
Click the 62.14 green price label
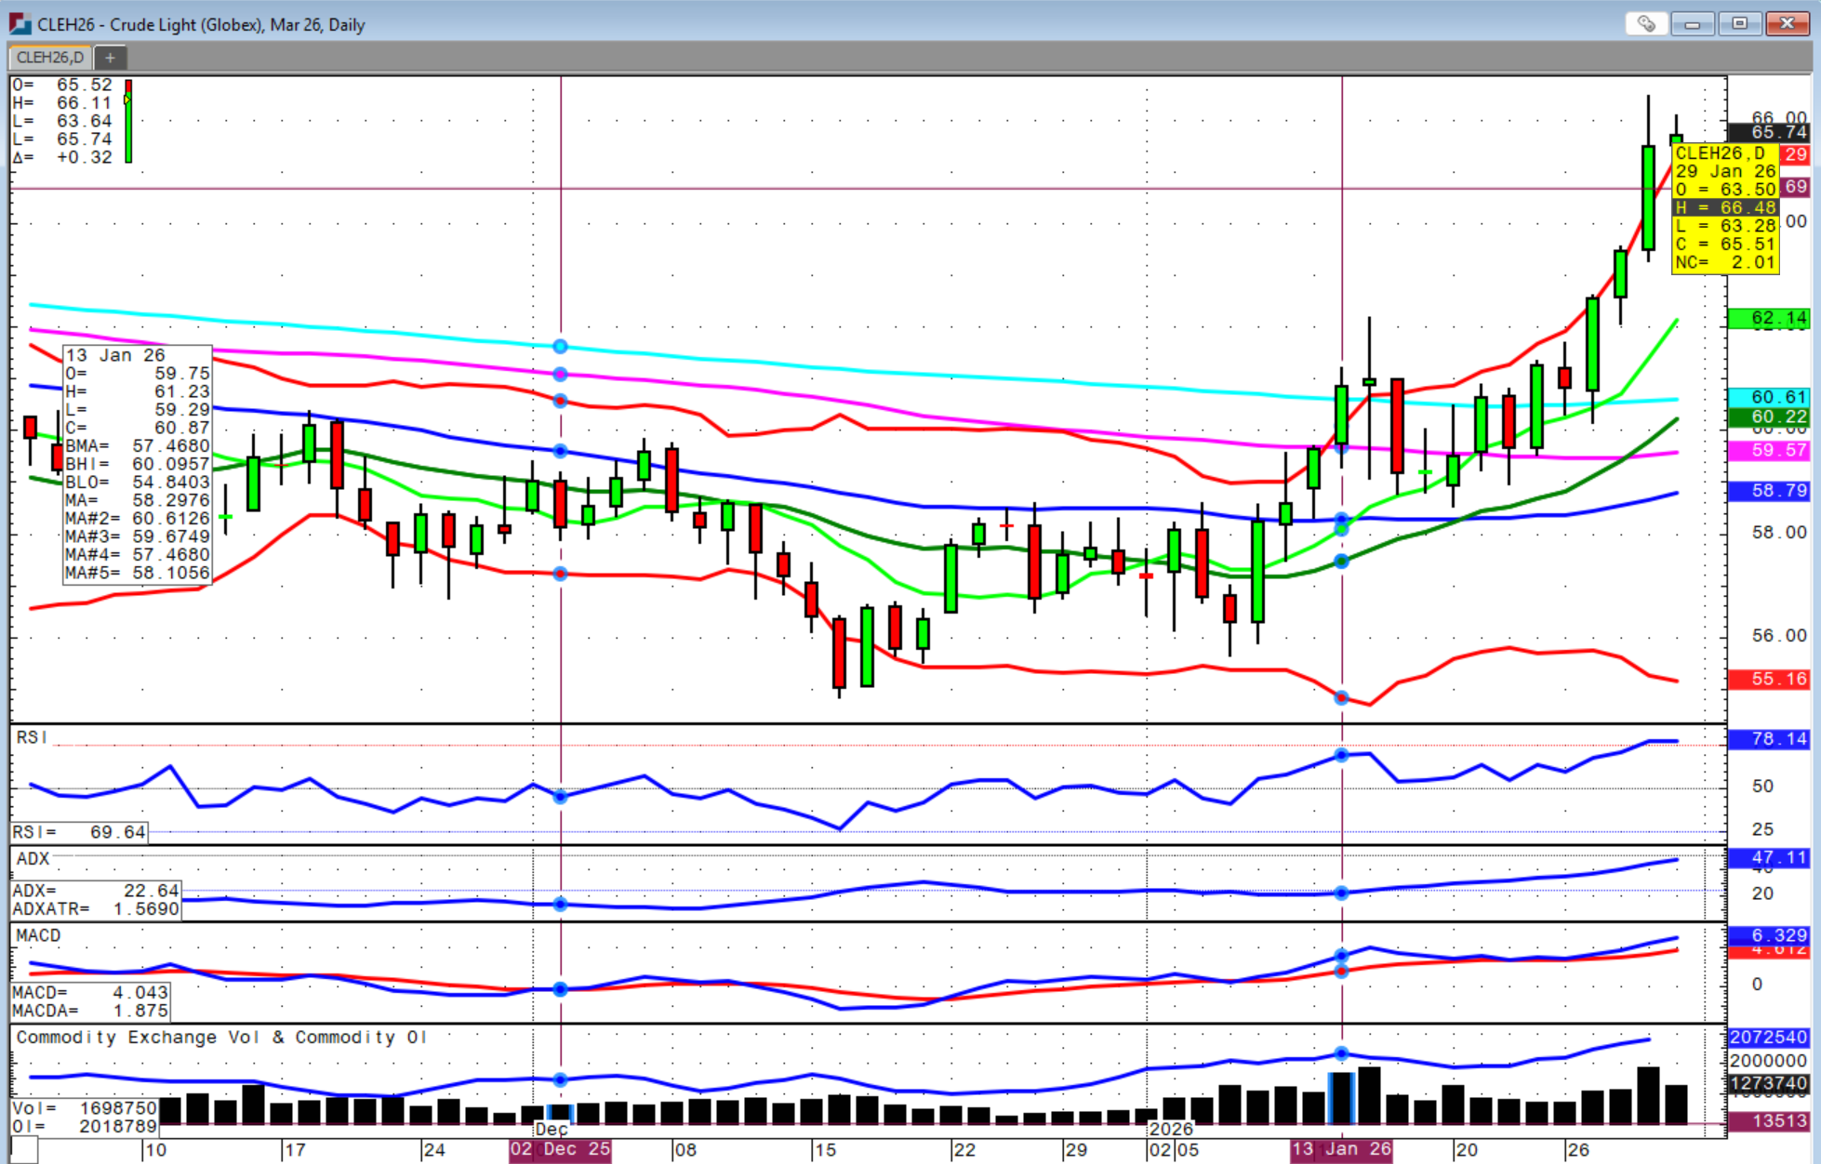coord(1769,318)
